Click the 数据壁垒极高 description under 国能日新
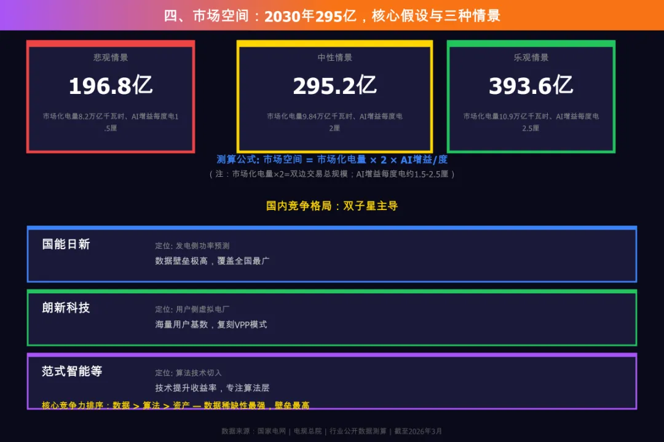Viewport: 664px width, 442px height. coord(211,260)
